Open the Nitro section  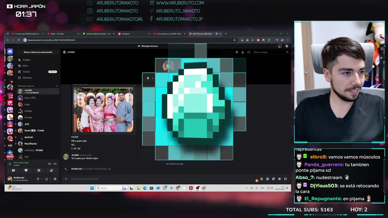coord(38,66)
